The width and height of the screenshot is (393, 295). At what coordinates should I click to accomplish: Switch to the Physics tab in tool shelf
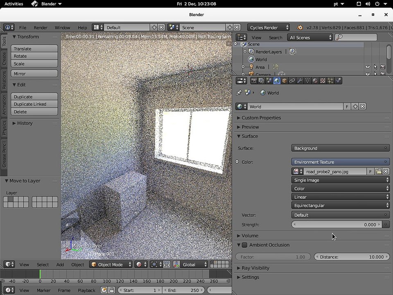coord(4,128)
